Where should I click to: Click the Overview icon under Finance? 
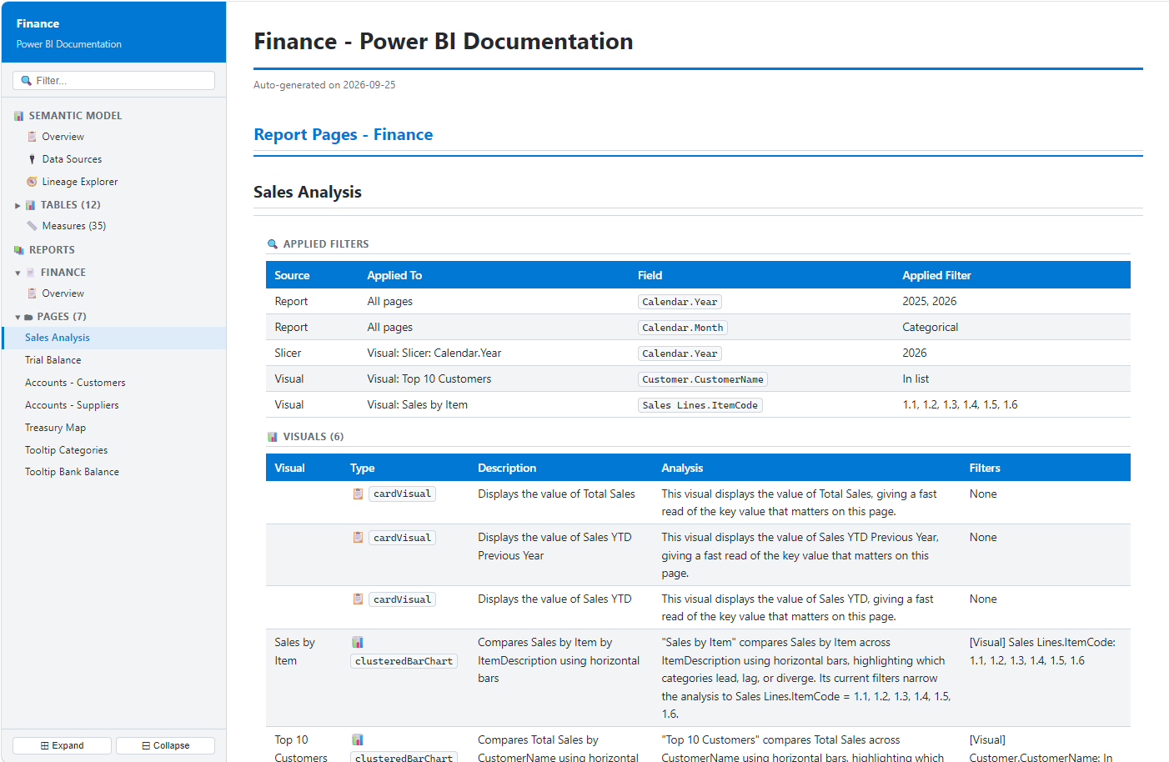[x=32, y=293]
